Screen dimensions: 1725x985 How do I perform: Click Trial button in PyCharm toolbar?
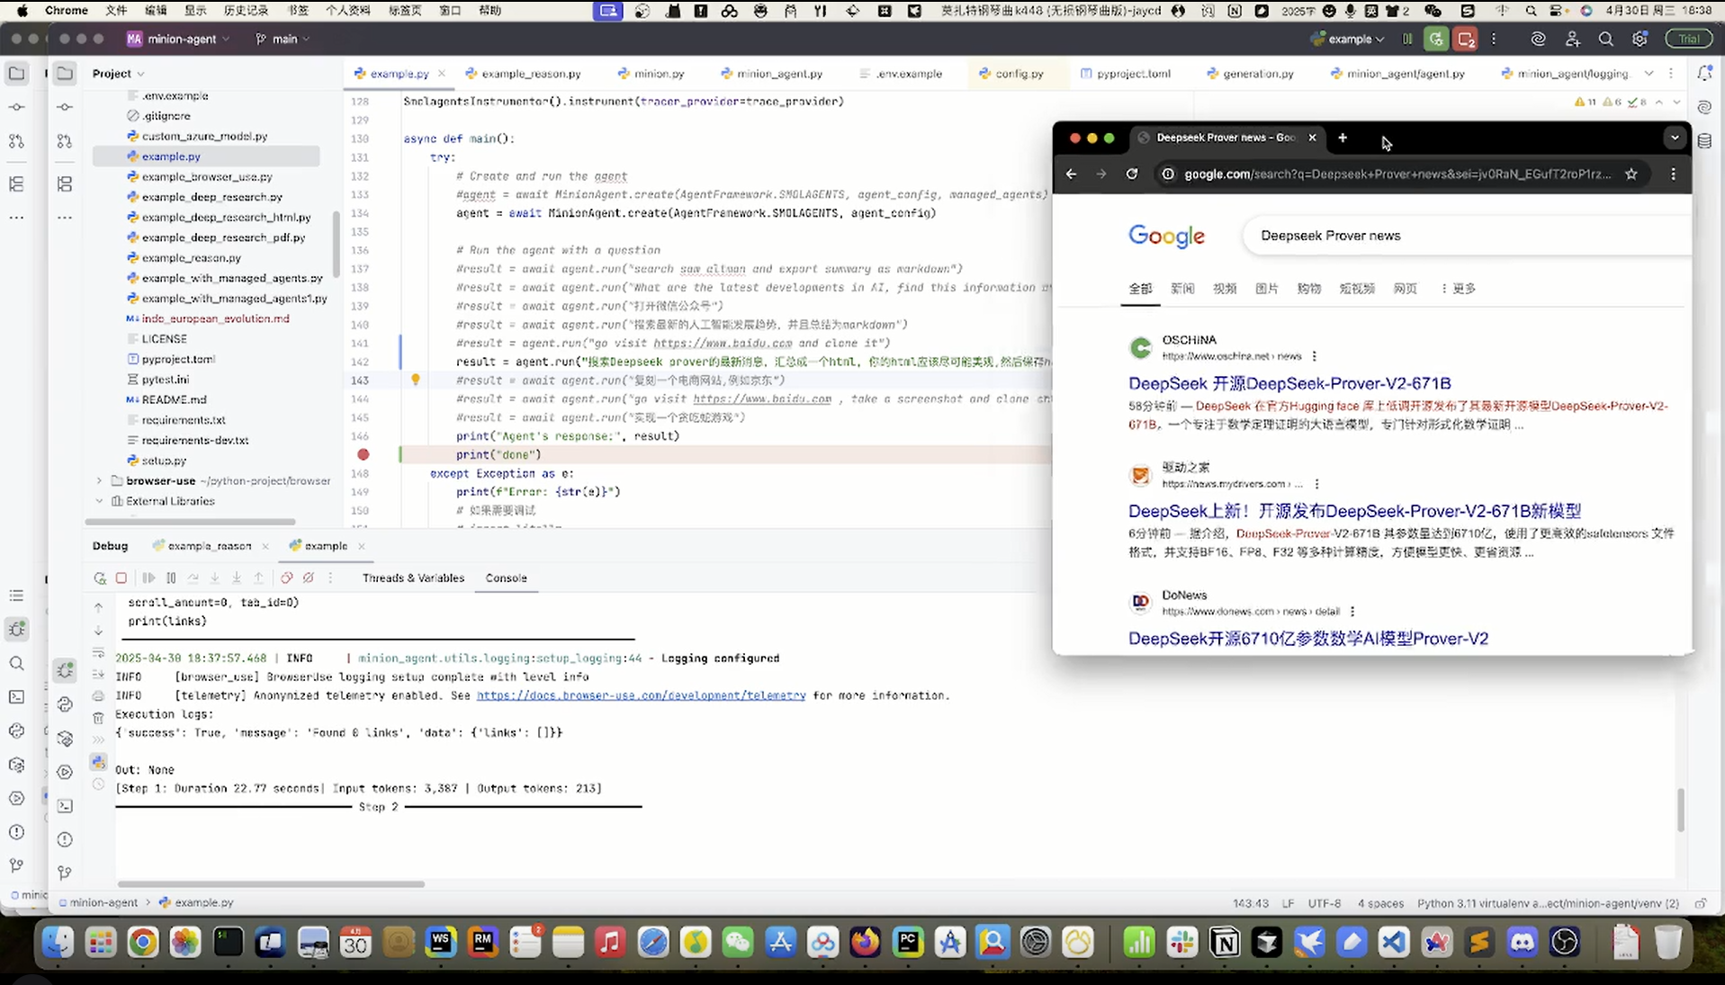(x=1689, y=39)
